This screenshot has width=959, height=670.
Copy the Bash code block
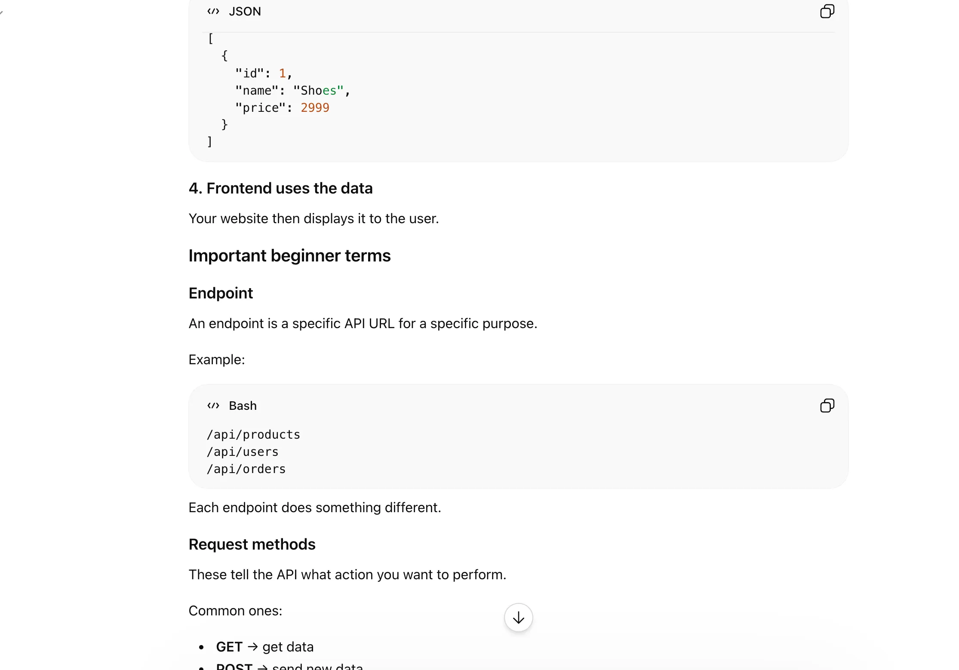(827, 406)
